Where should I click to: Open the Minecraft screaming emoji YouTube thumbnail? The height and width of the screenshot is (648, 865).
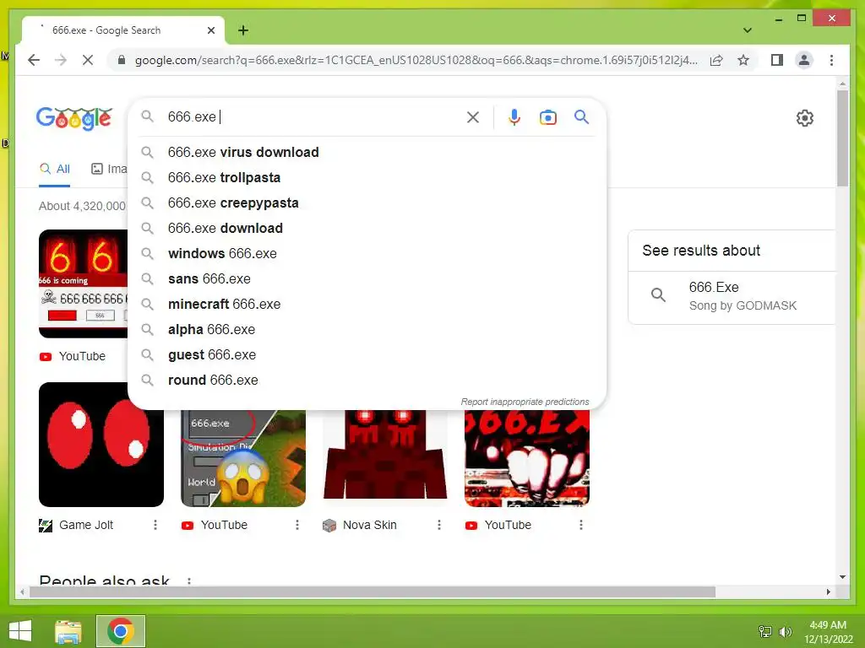(x=243, y=458)
